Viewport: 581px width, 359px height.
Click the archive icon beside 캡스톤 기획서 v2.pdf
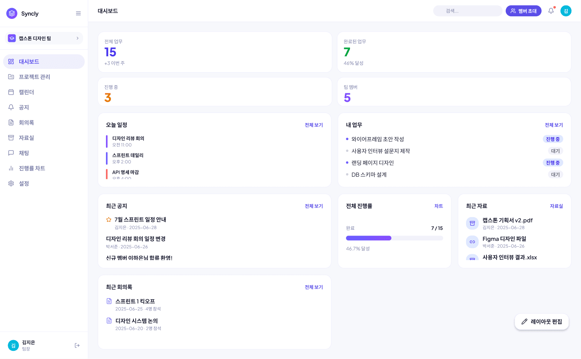point(472,223)
